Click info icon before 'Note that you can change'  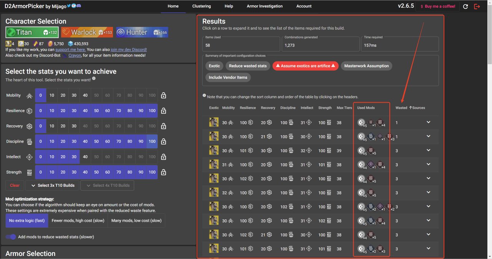coord(204,96)
